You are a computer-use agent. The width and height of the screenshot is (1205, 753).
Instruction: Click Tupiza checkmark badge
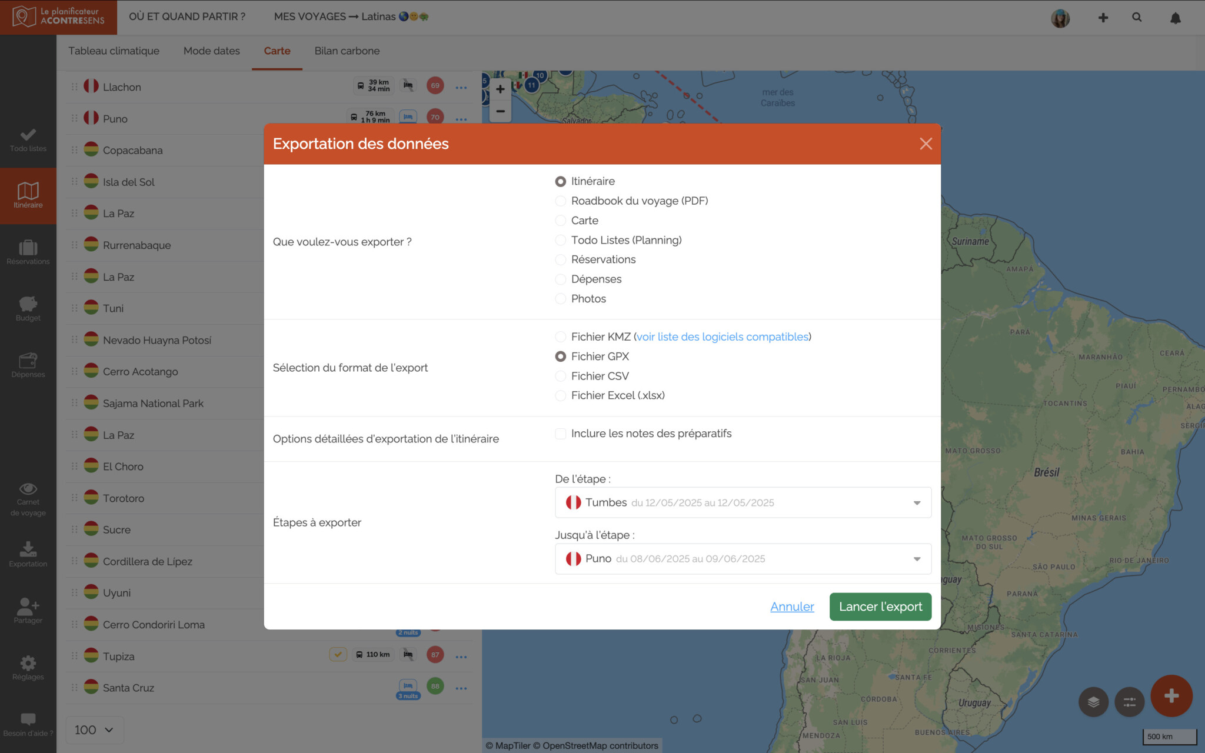tap(338, 654)
